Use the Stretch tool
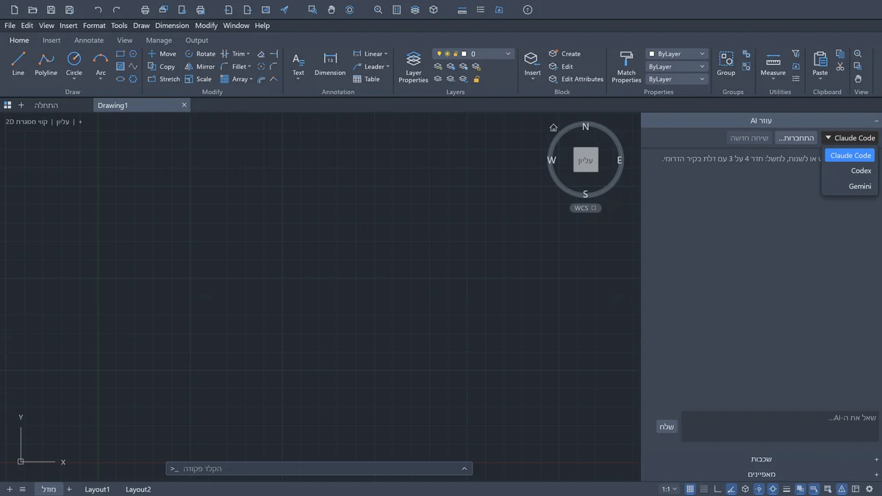The height and width of the screenshot is (496, 882). pyautogui.click(x=163, y=79)
